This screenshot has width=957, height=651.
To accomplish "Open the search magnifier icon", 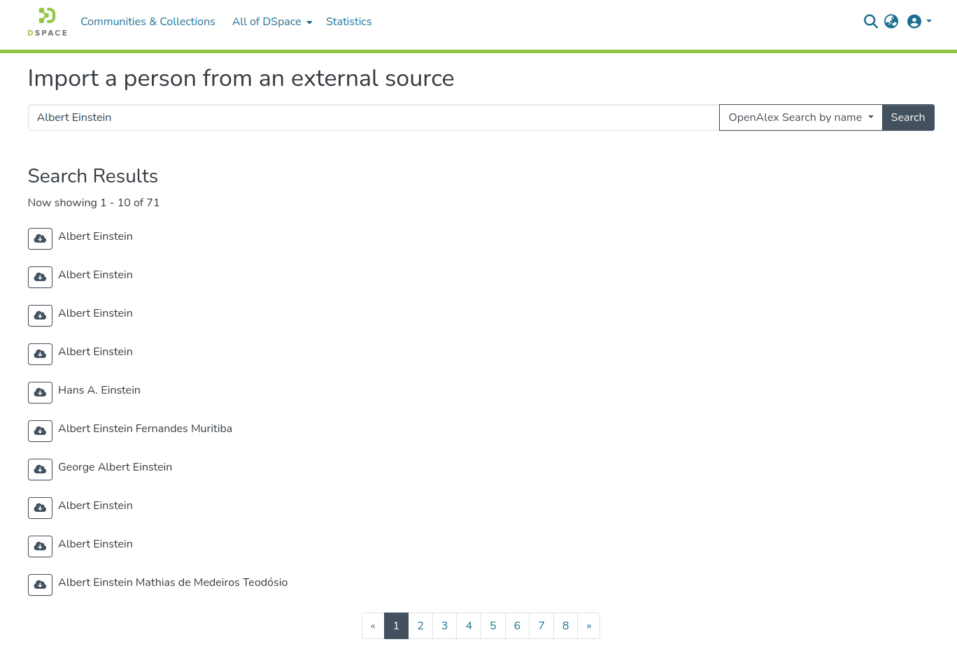I will pos(870,22).
